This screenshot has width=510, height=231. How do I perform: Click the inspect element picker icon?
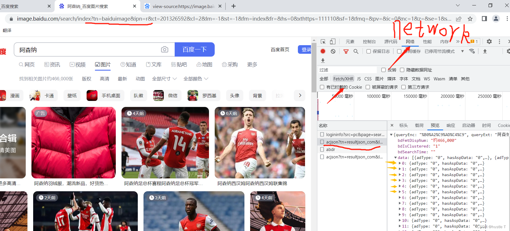click(x=323, y=42)
